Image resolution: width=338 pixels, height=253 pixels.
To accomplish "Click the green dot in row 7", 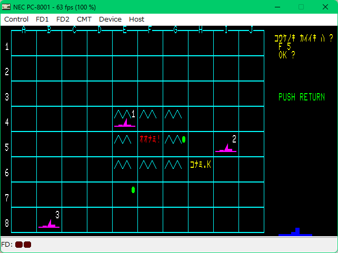I will pos(133,190).
